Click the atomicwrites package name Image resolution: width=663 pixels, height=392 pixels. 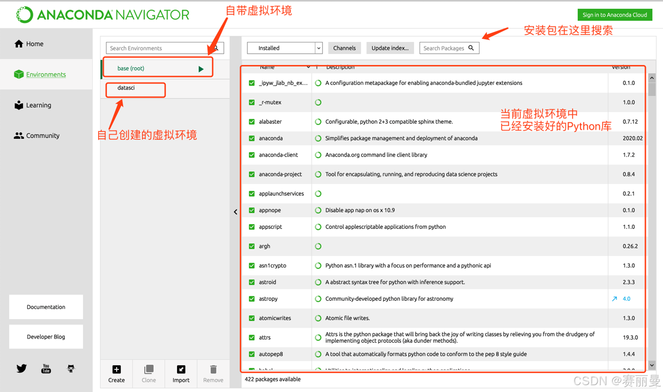tap(275, 318)
